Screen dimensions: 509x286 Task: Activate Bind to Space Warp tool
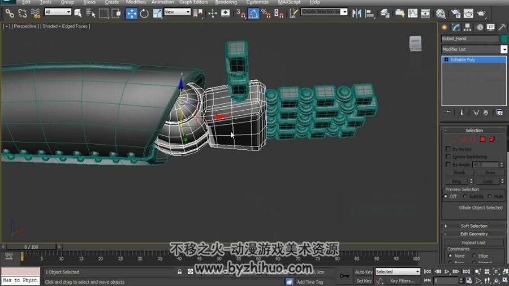coord(35,14)
